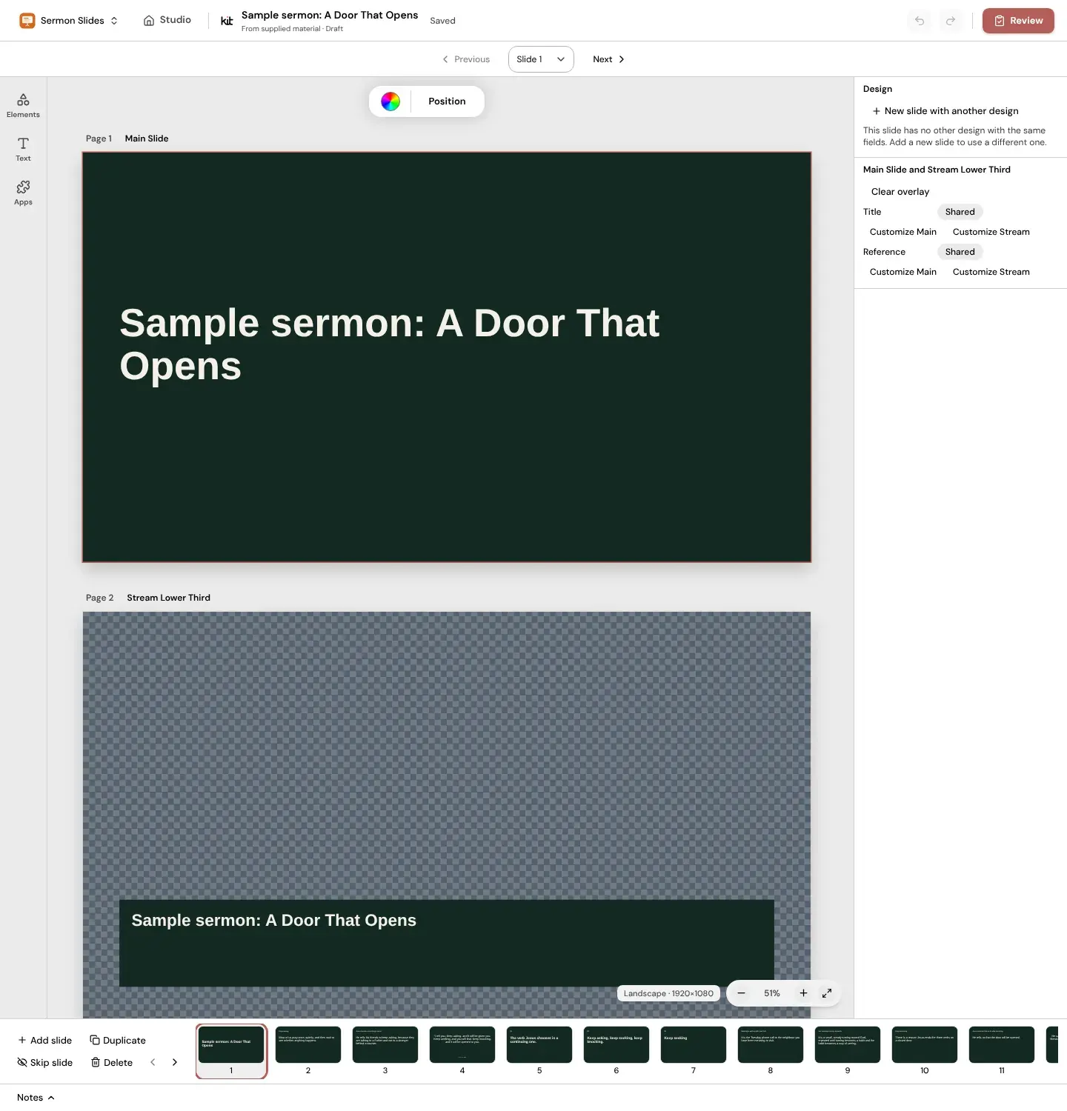Click the main slide title text

[x=390, y=344]
